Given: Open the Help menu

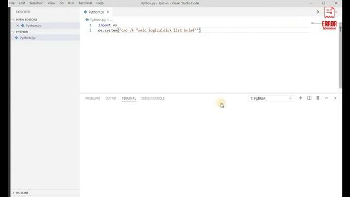Looking at the screenshot, I should (100, 3).
